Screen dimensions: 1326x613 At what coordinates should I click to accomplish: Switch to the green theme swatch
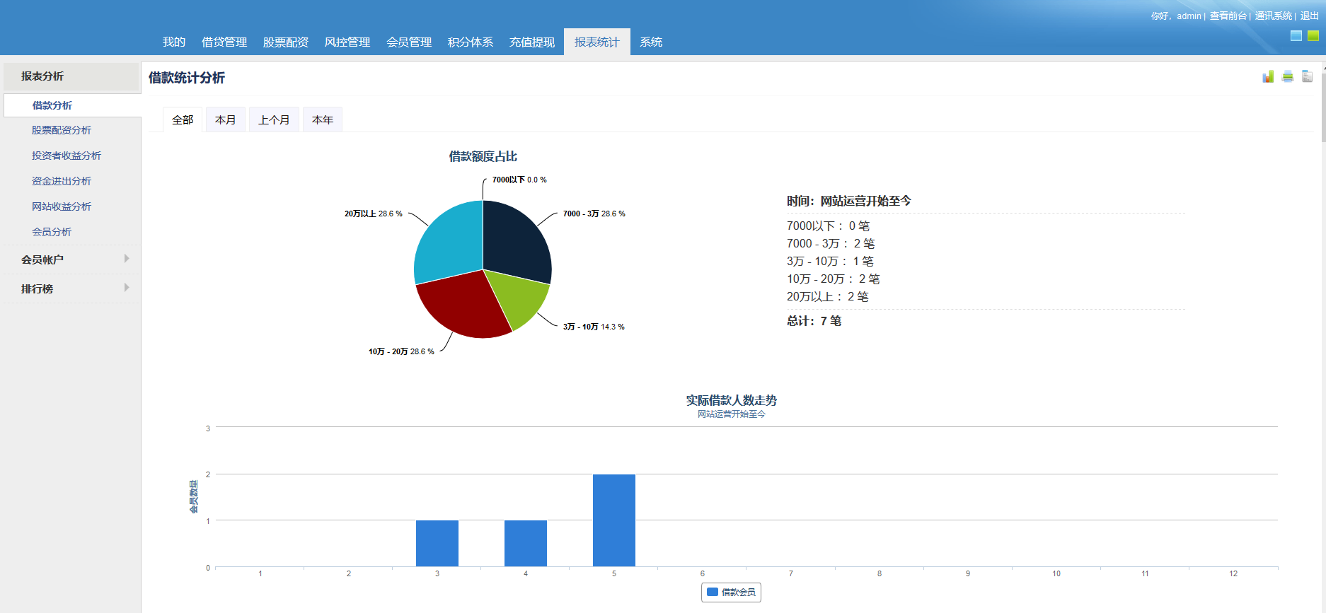(1313, 35)
